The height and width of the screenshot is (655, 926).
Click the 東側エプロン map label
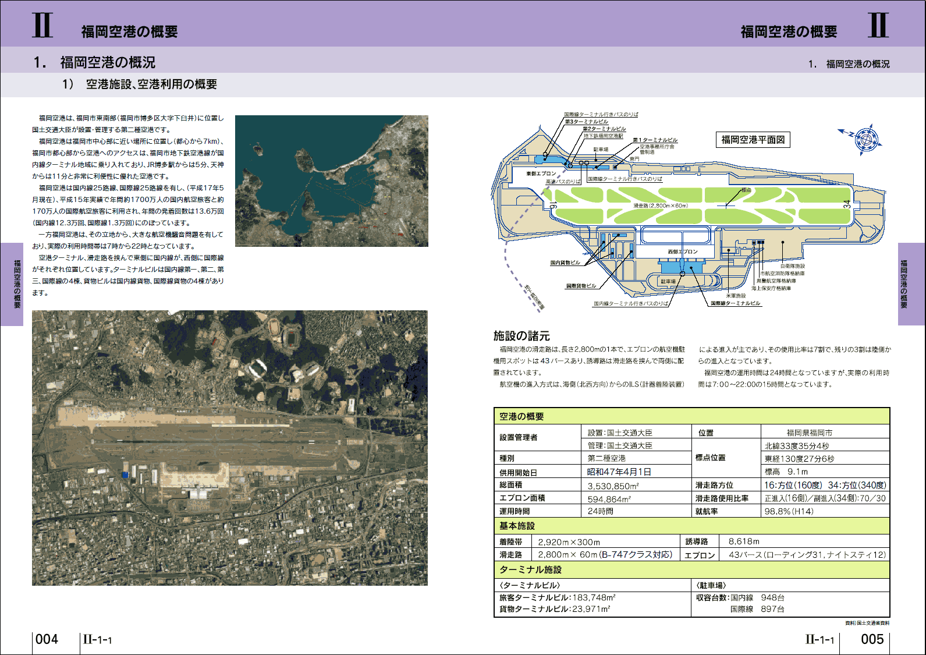pos(541,174)
